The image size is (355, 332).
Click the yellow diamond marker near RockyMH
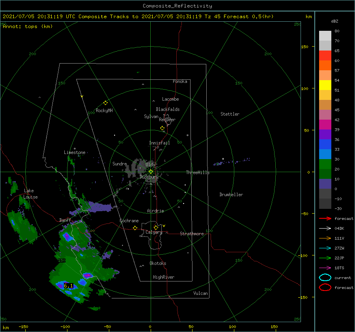click(x=105, y=103)
